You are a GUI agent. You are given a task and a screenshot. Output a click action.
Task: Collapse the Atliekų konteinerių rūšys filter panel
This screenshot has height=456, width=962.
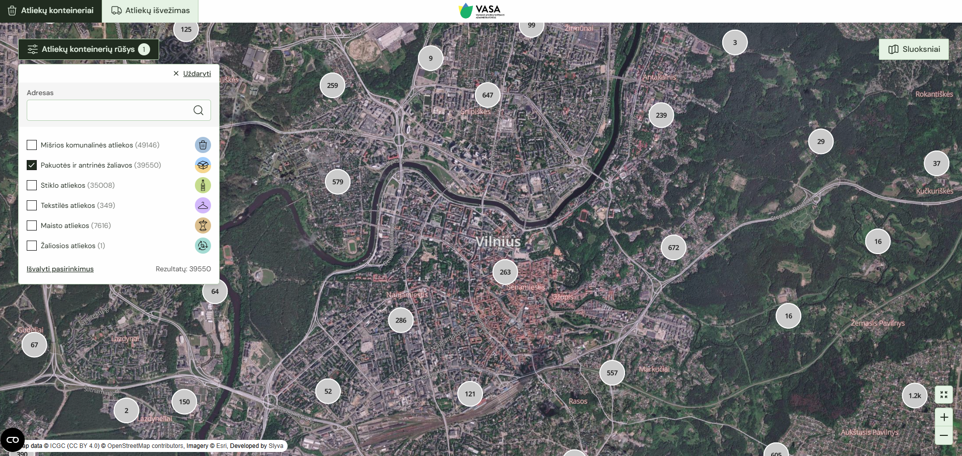tap(89, 49)
